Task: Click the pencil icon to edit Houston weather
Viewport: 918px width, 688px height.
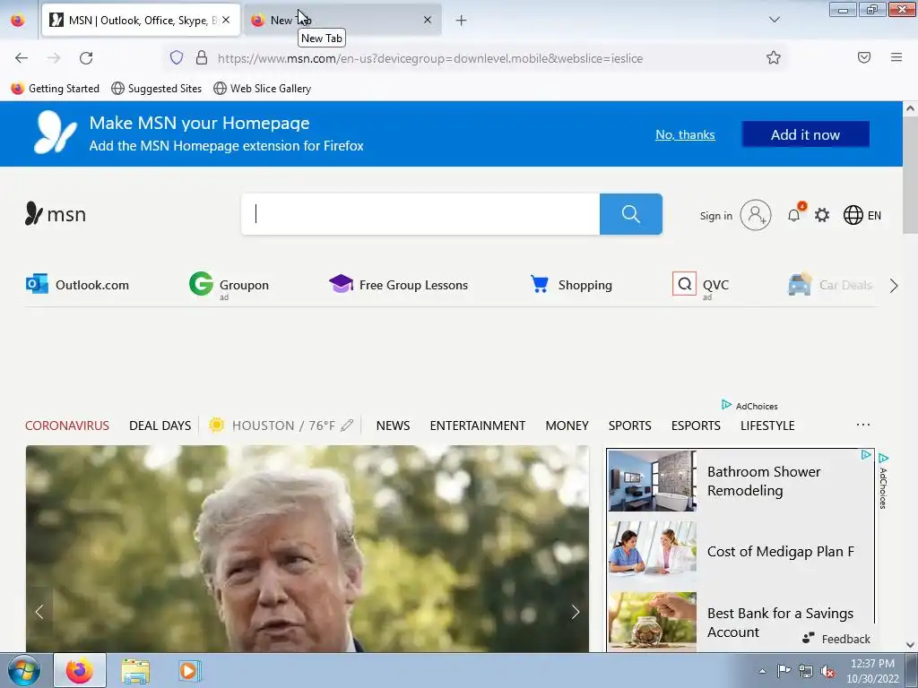Action: (x=347, y=426)
